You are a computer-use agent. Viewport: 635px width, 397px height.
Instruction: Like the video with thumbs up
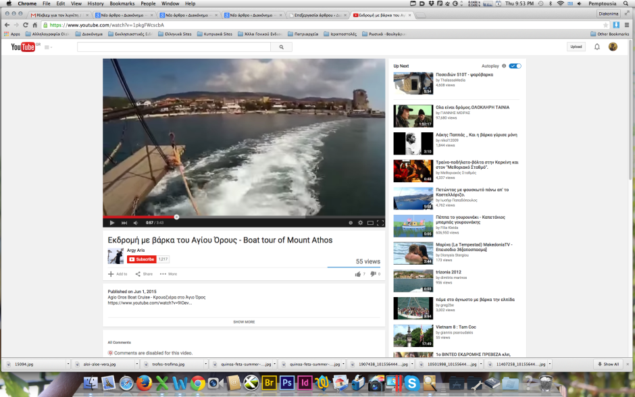[357, 274]
